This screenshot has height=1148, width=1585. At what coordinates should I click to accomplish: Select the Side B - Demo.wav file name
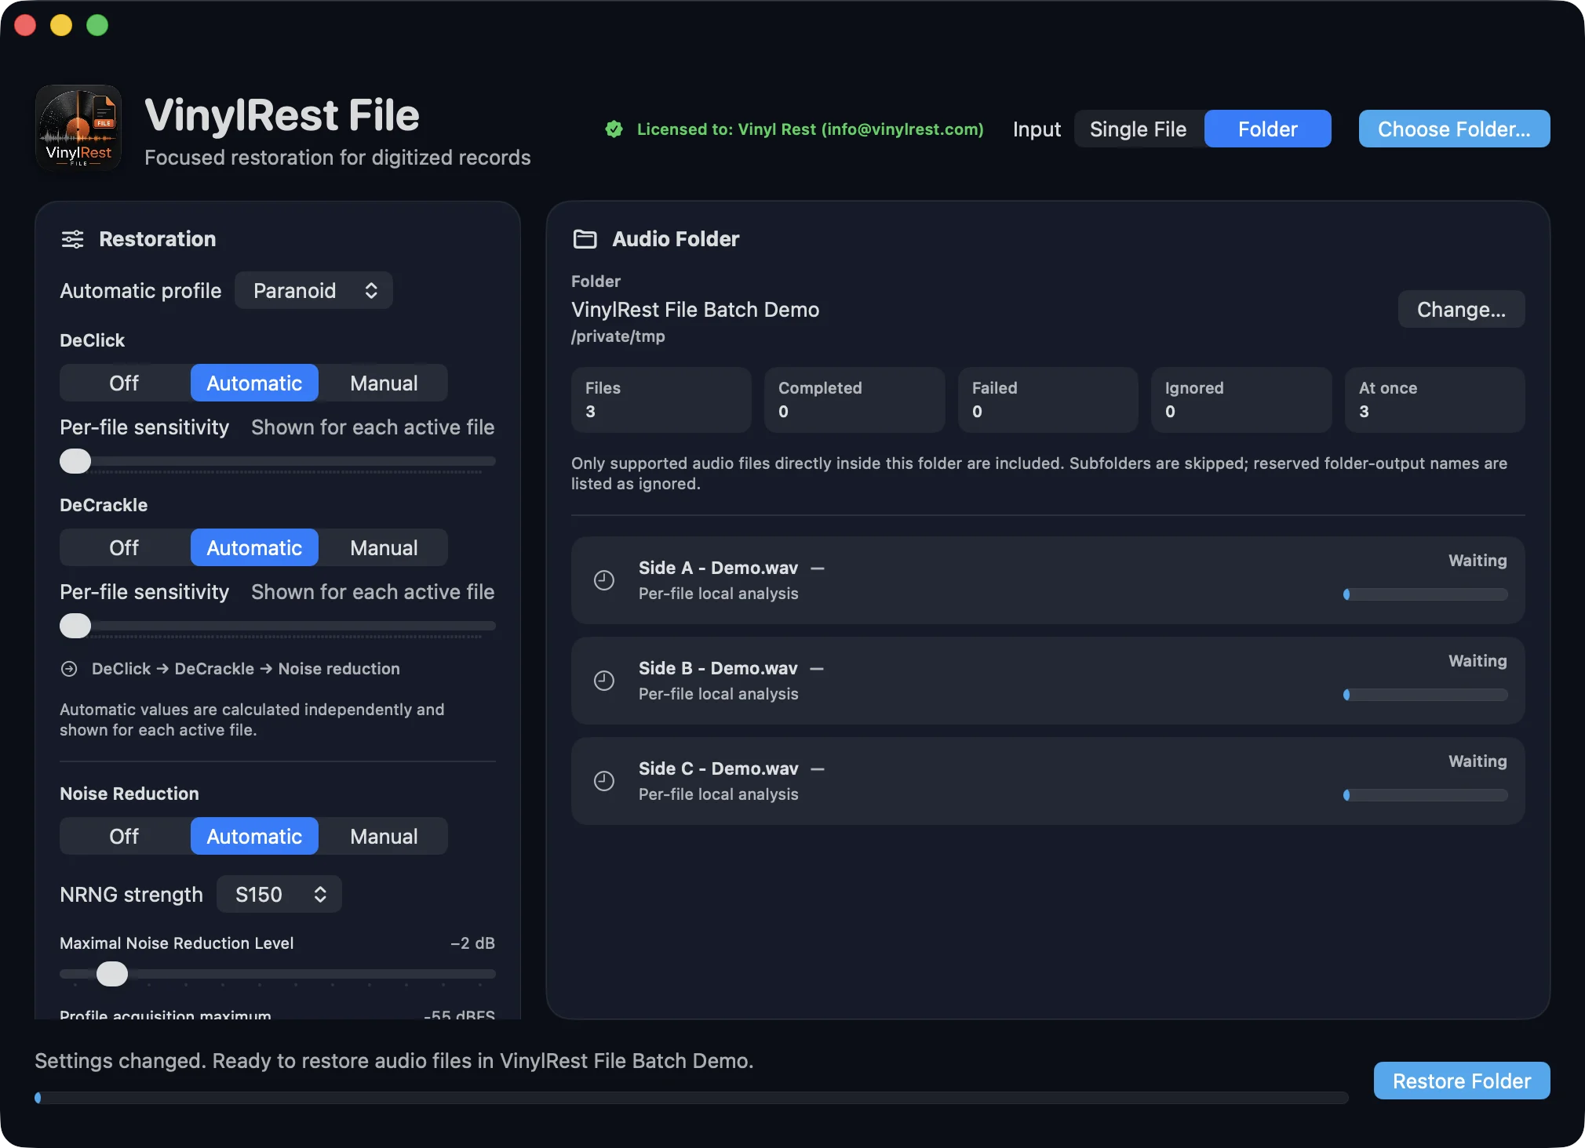[718, 668]
